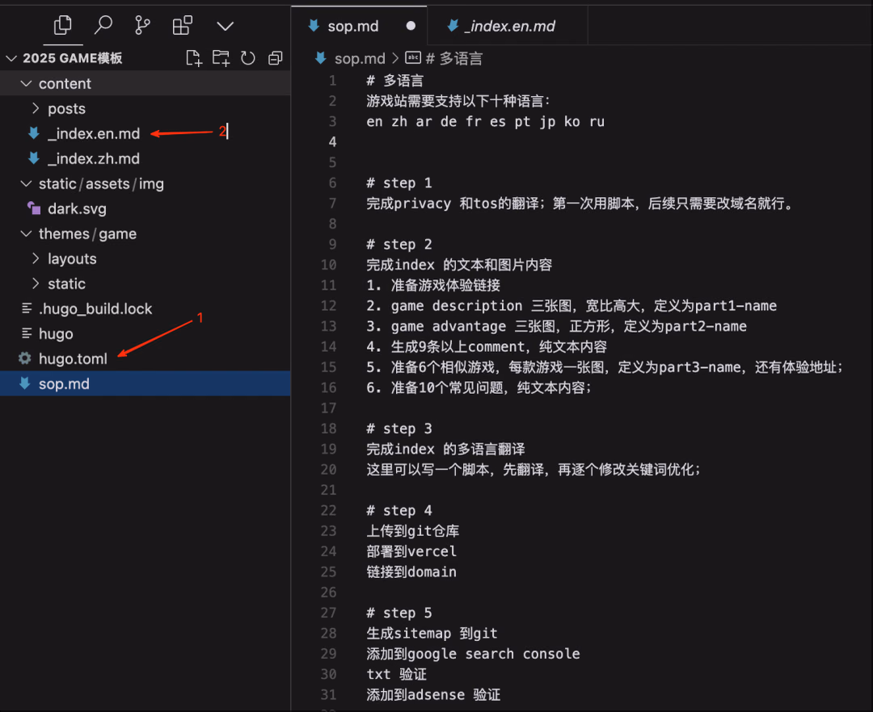Open the Explorer view icon
873x712 pixels.
click(x=62, y=25)
